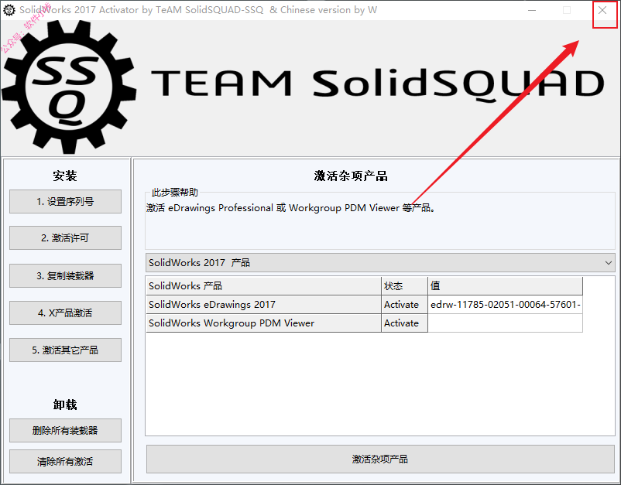621x485 pixels.
Task: Open step 5. 激活其它产品
Action: point(65,350)
